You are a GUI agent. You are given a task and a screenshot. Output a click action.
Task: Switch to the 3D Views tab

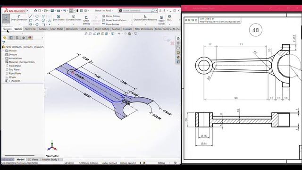point(33,160)
